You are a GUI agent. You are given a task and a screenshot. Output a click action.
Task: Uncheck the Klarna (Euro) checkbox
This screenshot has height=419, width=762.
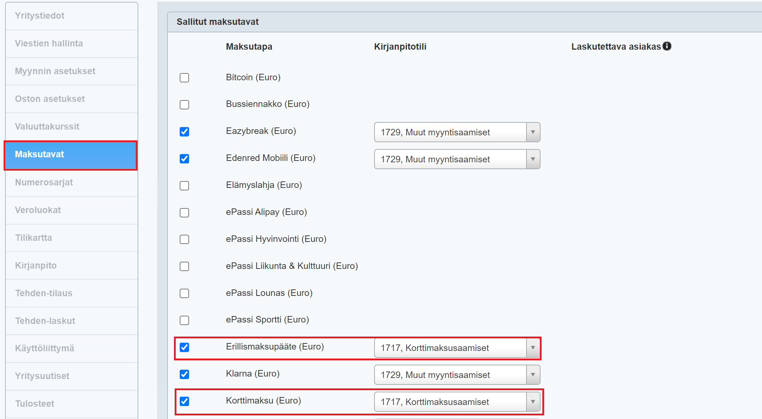pyautogui.click(x=184, y=374)
